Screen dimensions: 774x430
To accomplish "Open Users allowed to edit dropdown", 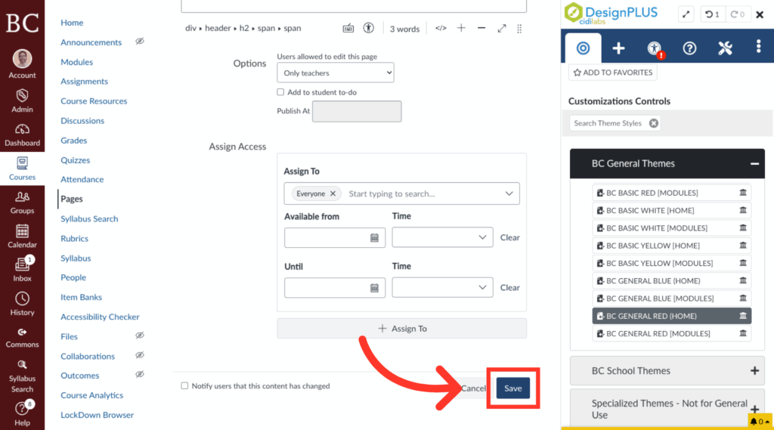I will pyautogui.click(x=336, y=73).
